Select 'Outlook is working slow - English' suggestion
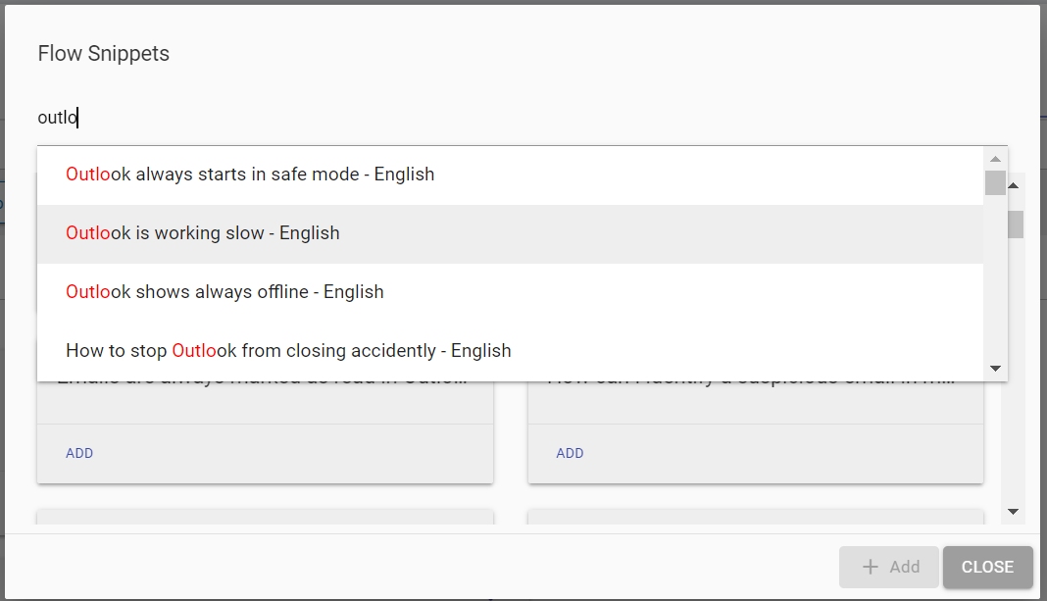This screenshot has width=1047, height=601. [x=202, y=232]
